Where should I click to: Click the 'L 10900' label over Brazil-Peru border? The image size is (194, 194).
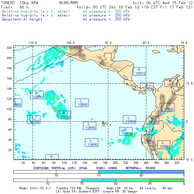[x=164, y=145]
